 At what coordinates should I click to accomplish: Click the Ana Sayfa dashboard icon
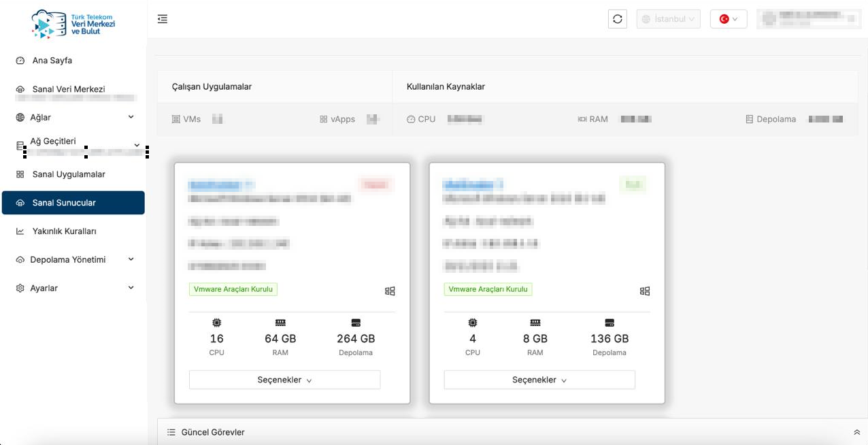(x=20, y=61)
